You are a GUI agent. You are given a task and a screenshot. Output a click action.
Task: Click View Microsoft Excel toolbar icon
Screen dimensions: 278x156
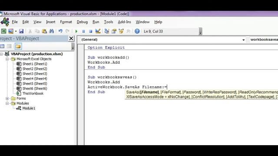pos(3,31)
